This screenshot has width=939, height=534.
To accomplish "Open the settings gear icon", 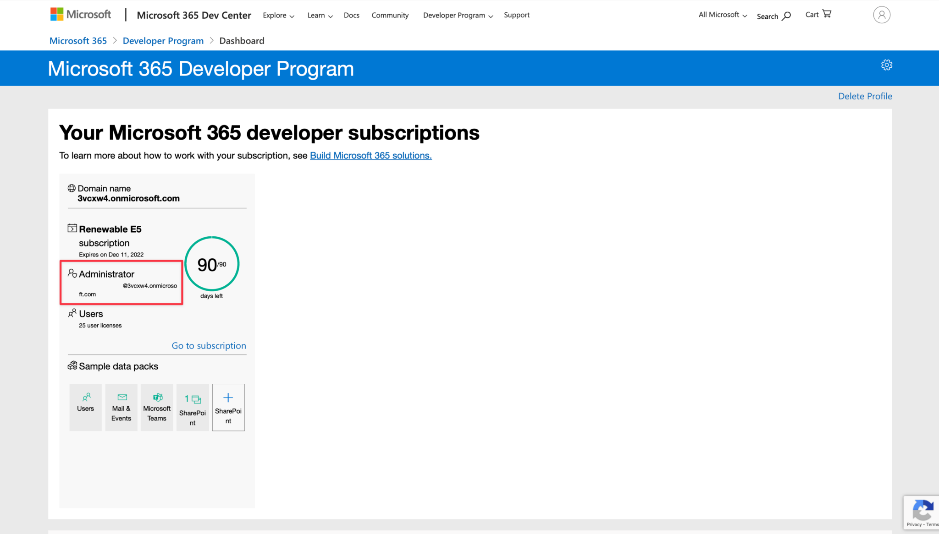I will [x=886, y=65].
